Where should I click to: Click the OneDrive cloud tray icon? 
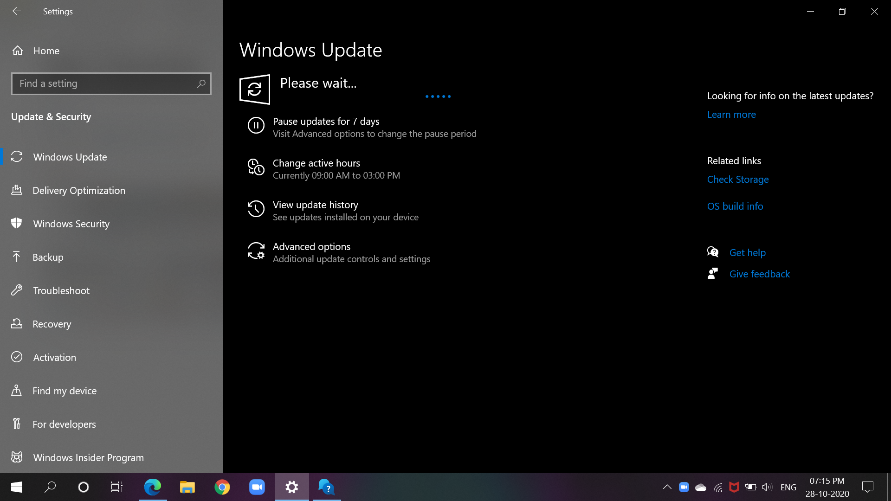[x=701, y=487]
